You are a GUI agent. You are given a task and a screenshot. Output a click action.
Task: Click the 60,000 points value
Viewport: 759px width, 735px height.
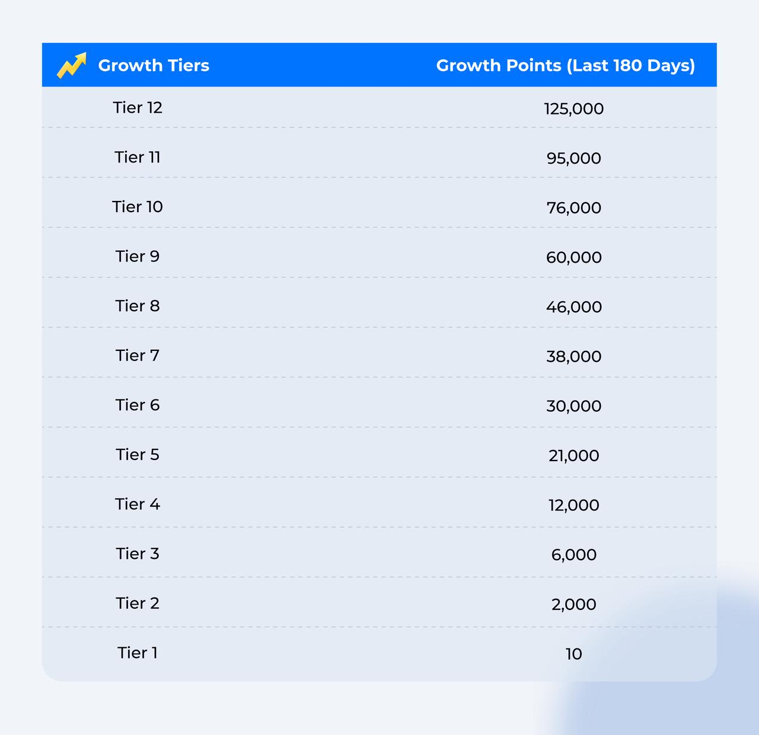(x=573, y=258)
